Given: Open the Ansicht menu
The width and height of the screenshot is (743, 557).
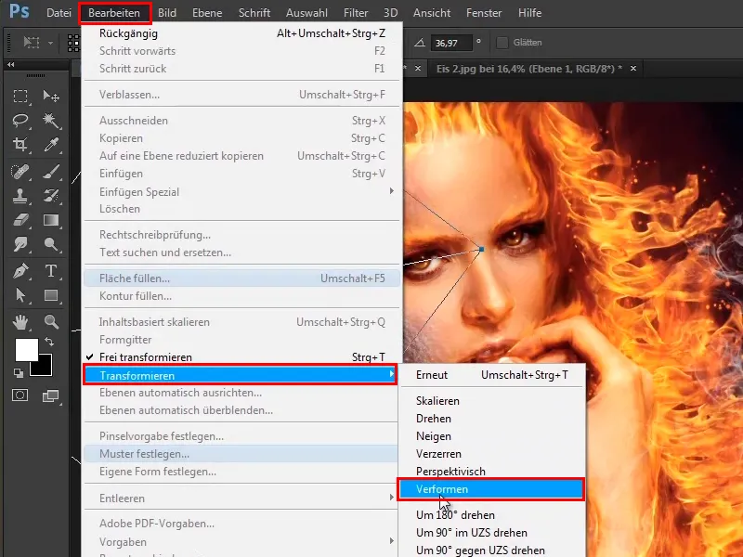Looking at the screenshot, I should (x=432, y=13).
